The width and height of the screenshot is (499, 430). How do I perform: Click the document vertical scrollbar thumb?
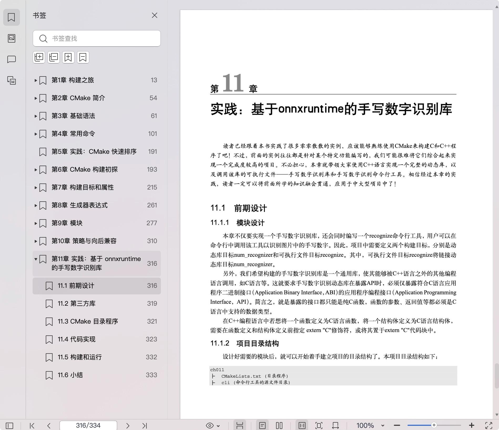[497, 376]
